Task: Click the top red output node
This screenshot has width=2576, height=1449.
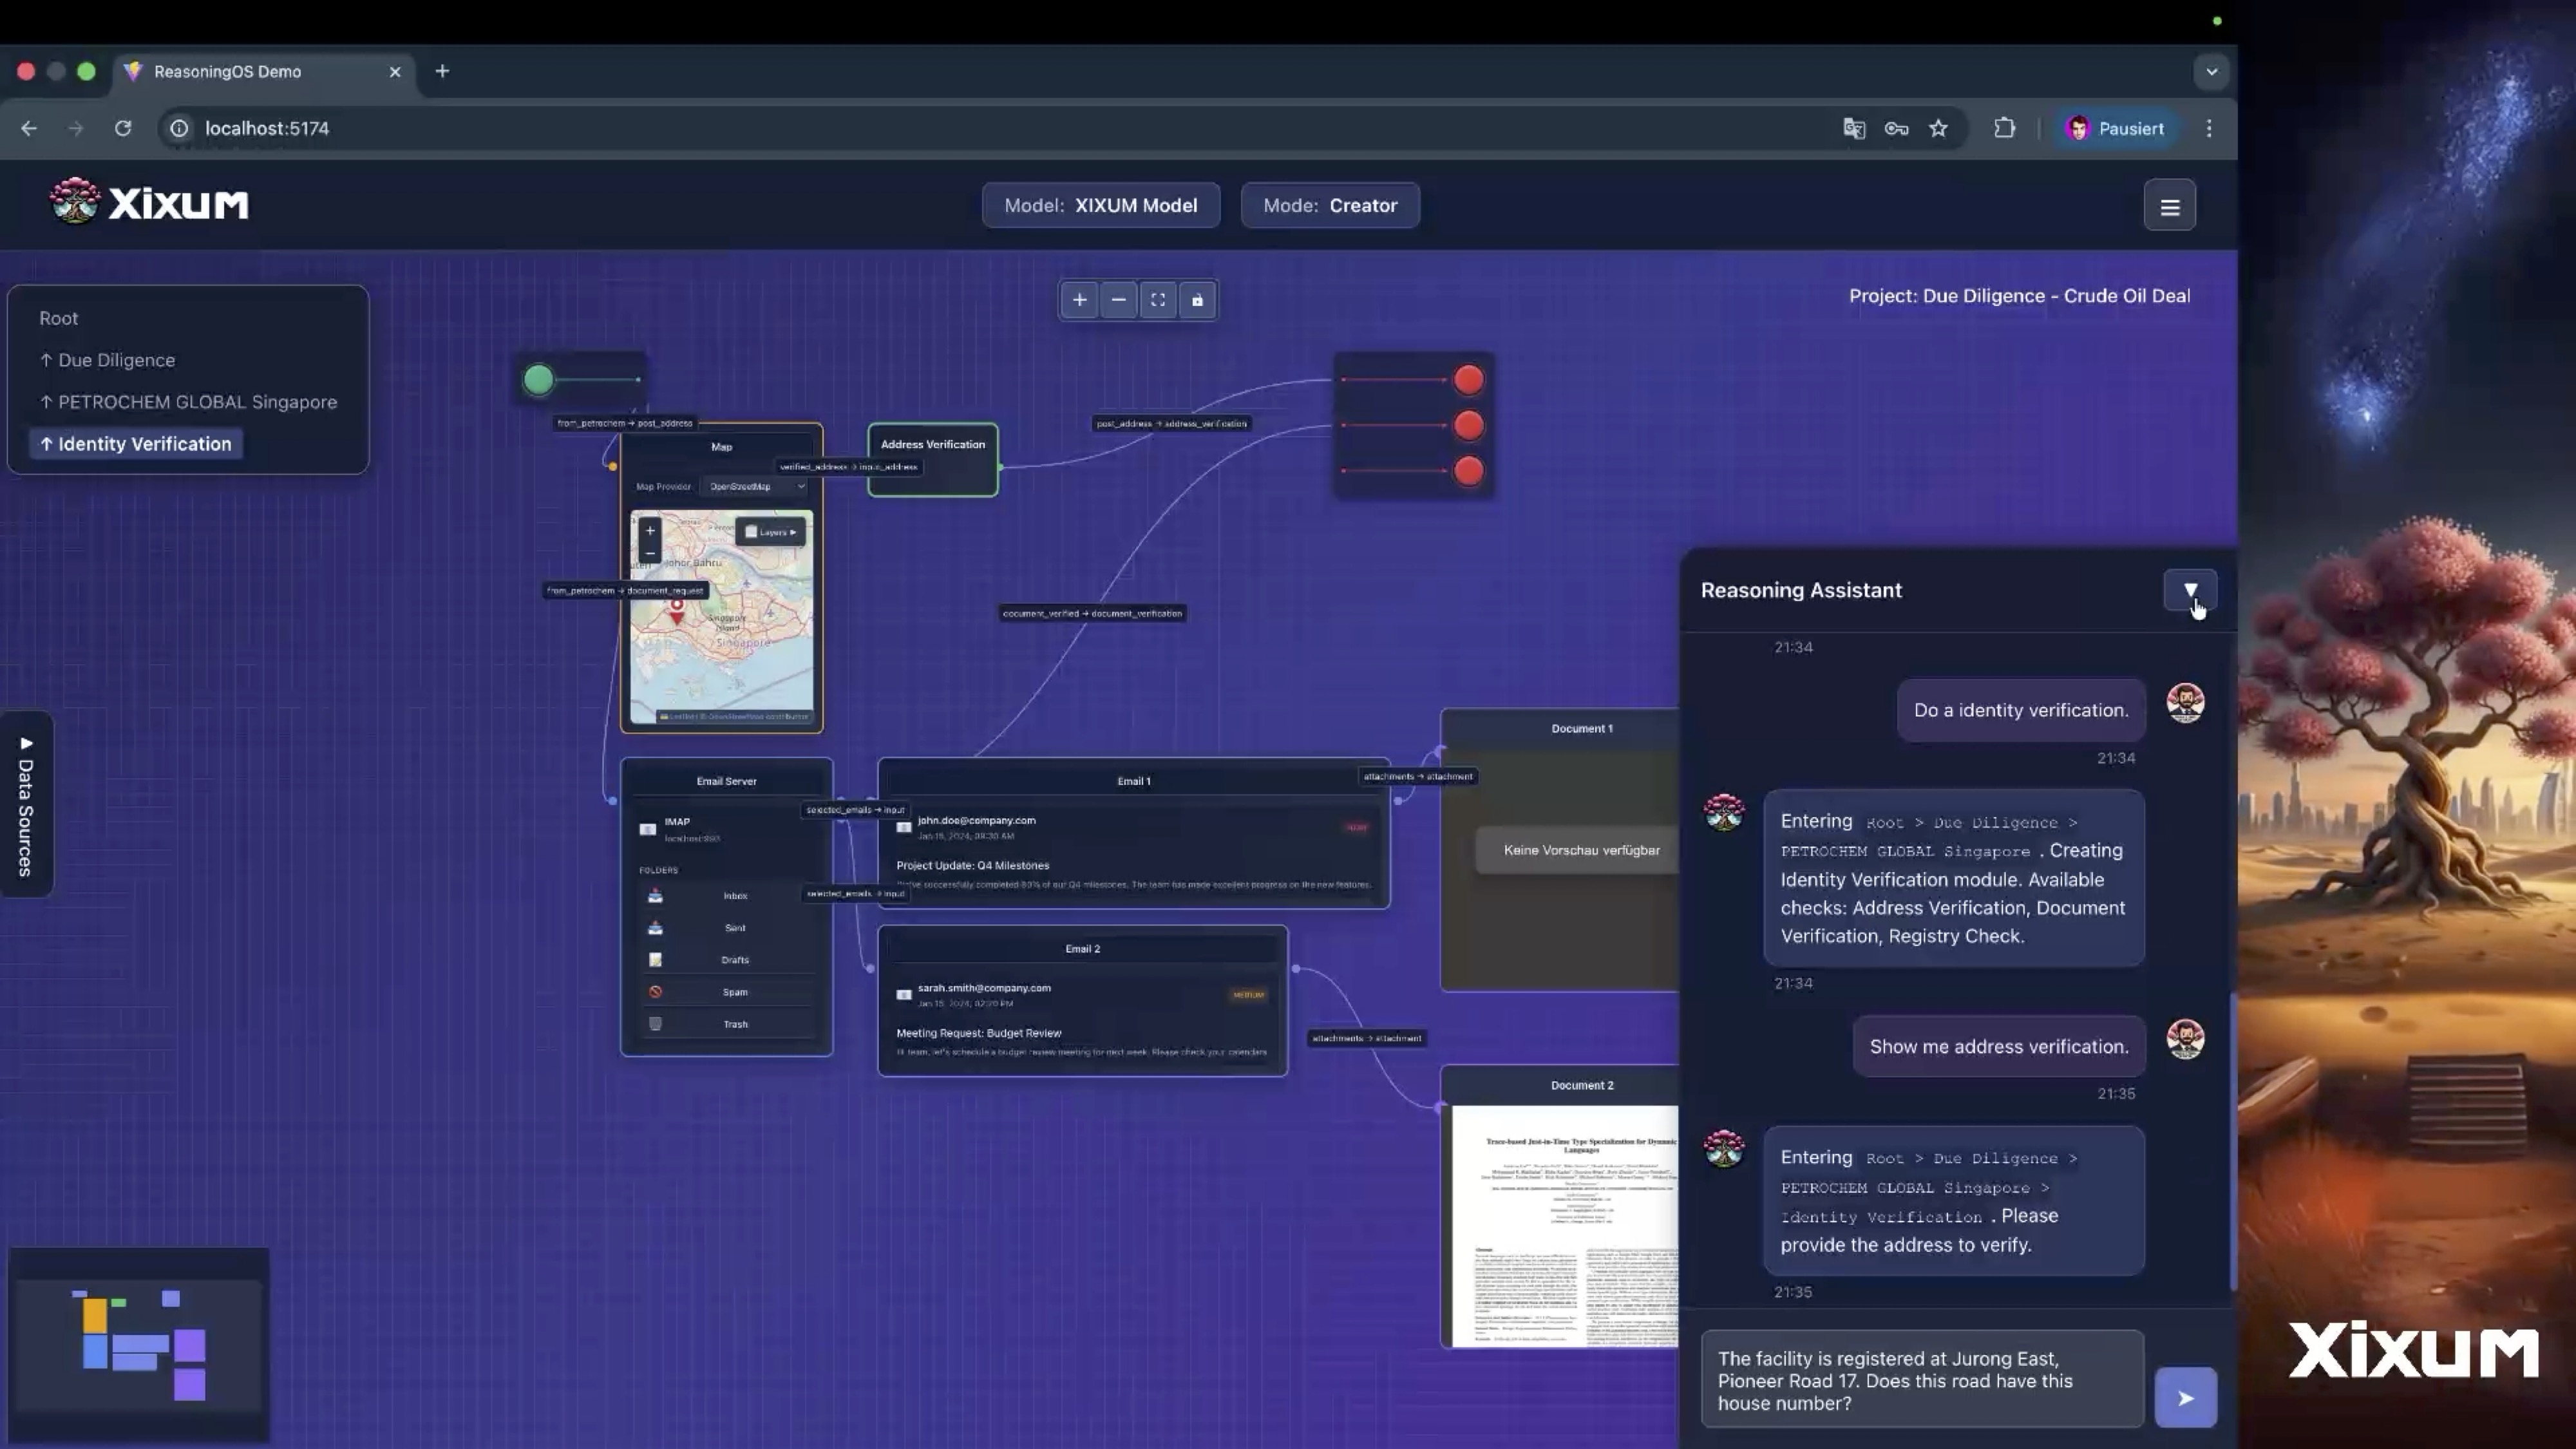Action: coord(1468,380)
